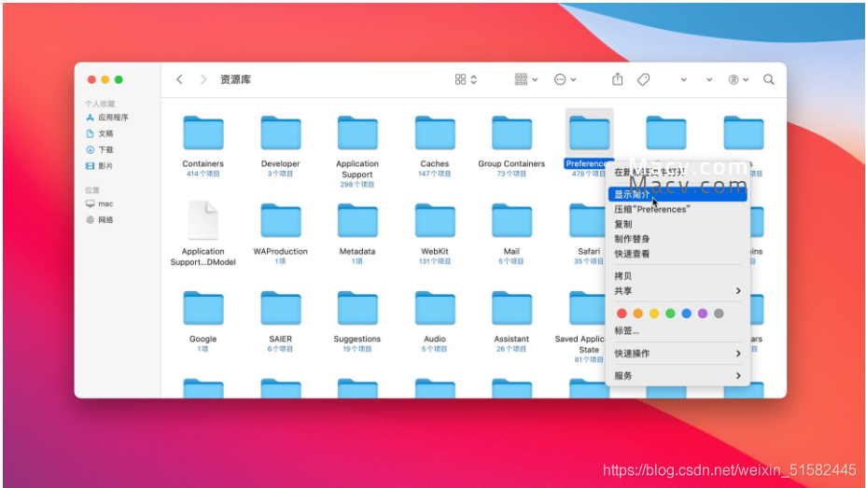The image size is (866, 488).
Task: Switch view using the icon grid button
Action: (466, 79)
